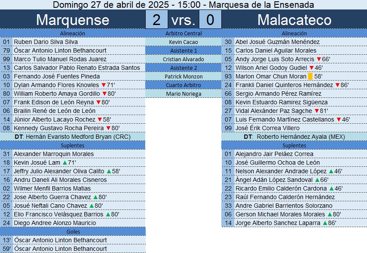Click the Malacateco team name header
The width and height of the screenshot is (367, 253).
click(294, 20)
